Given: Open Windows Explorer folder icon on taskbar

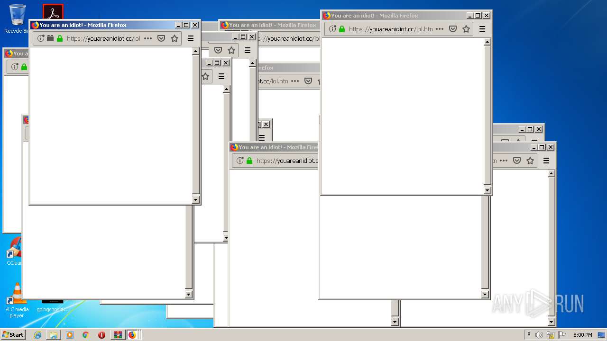Looking at the screenshot, I should tap(54, 335).
